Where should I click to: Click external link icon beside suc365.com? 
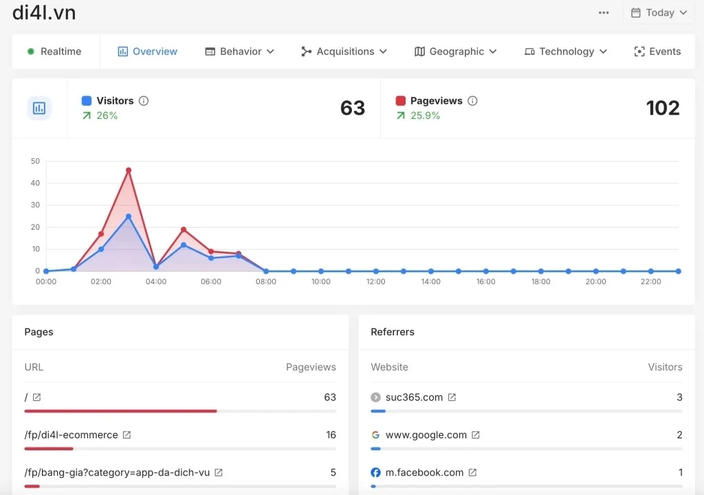(452, 397)
